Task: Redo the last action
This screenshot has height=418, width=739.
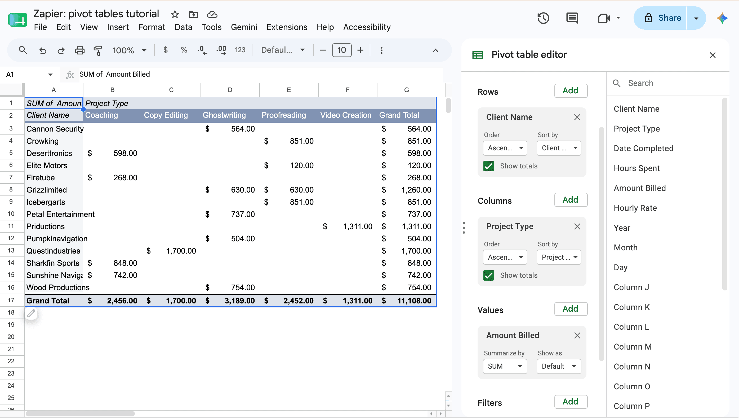Action: pyautogui.click(x=61, y=50)
